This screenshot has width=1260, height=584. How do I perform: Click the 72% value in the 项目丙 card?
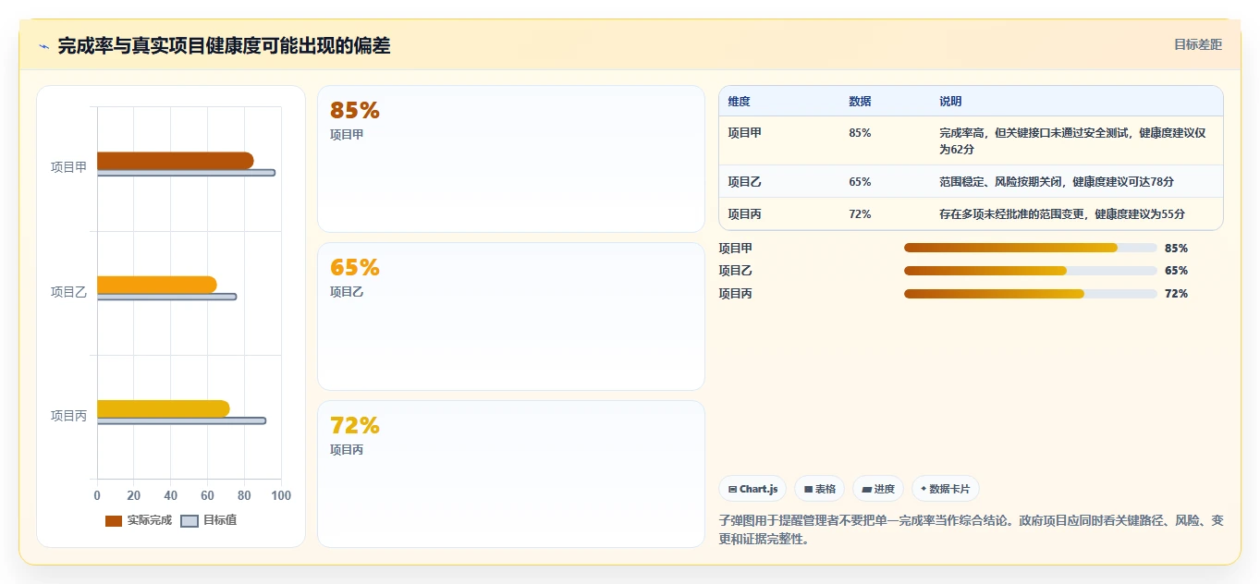click(355, 426)
